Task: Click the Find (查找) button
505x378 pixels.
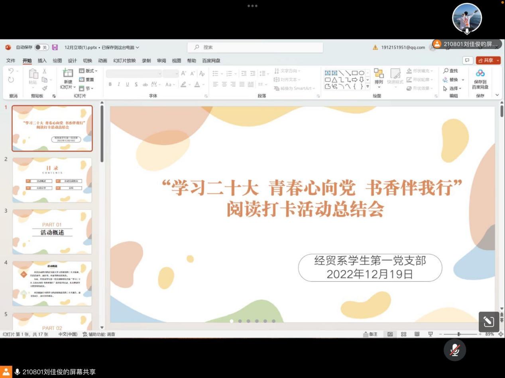Action: tap(450, 71)
